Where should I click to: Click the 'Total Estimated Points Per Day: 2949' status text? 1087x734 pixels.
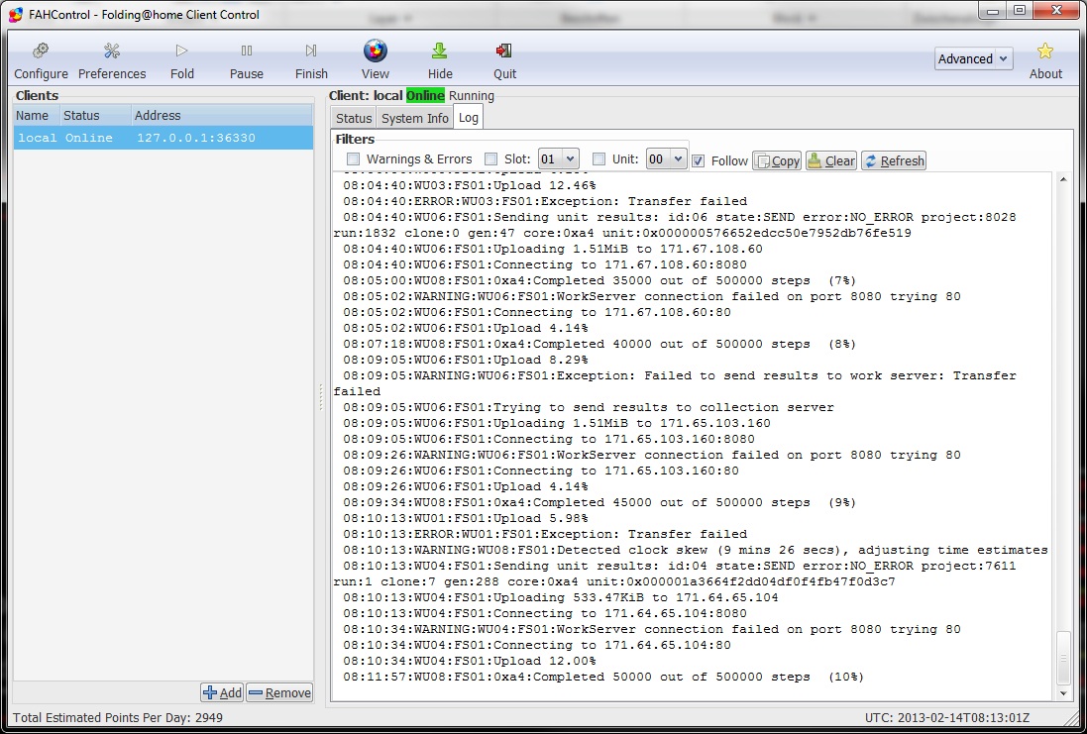[118, 718]
